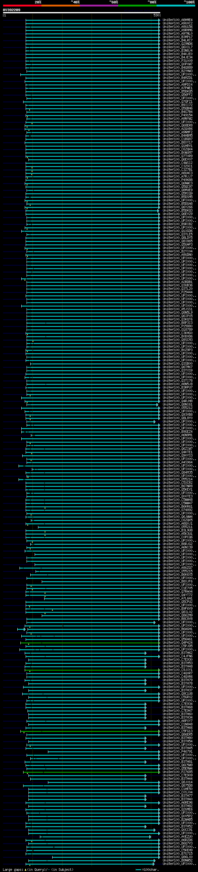
Task: Select the UniRef100_B4HBM5 hit label
Action: tap(177, 135)
